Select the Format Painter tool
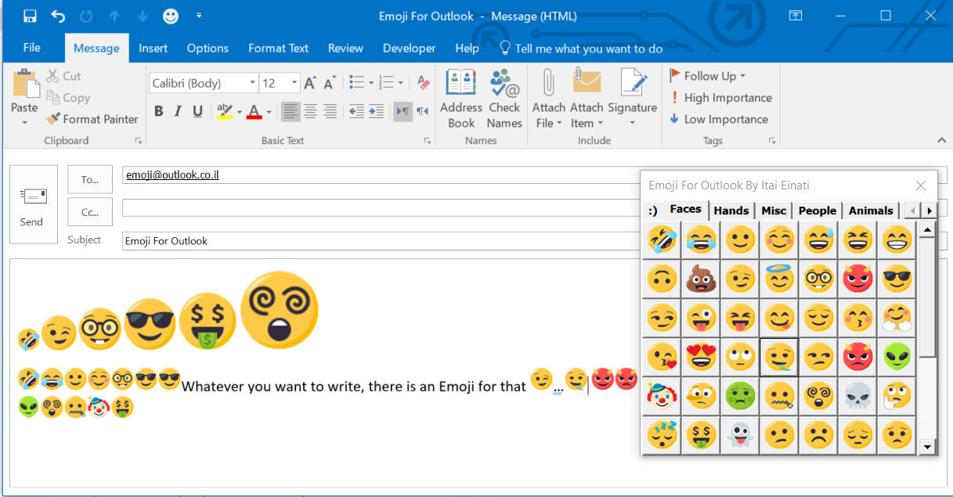953x497 pixels. pos(92,119)
